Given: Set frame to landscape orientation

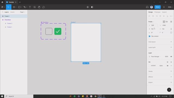Looking at the screenshot, I should click(167, 22).
